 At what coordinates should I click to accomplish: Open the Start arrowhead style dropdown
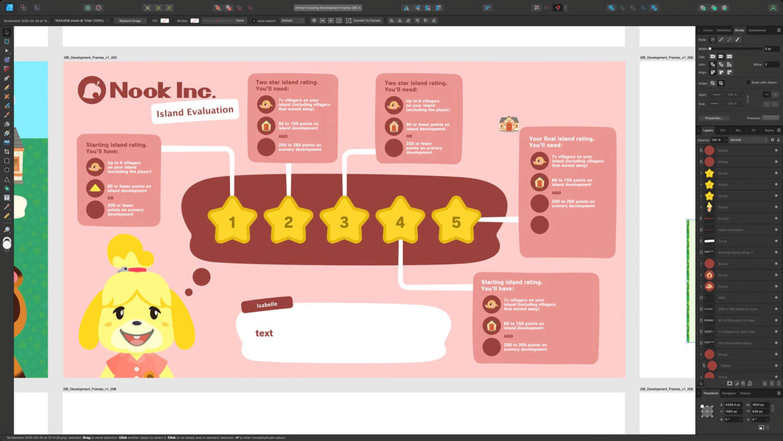coord(718,95)
